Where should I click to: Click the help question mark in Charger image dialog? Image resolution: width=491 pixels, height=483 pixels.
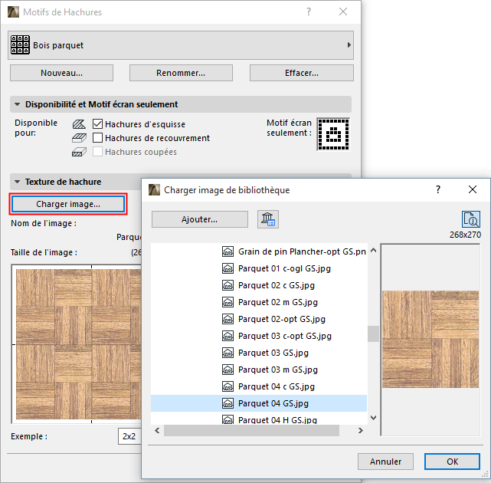tap(438, 189)
